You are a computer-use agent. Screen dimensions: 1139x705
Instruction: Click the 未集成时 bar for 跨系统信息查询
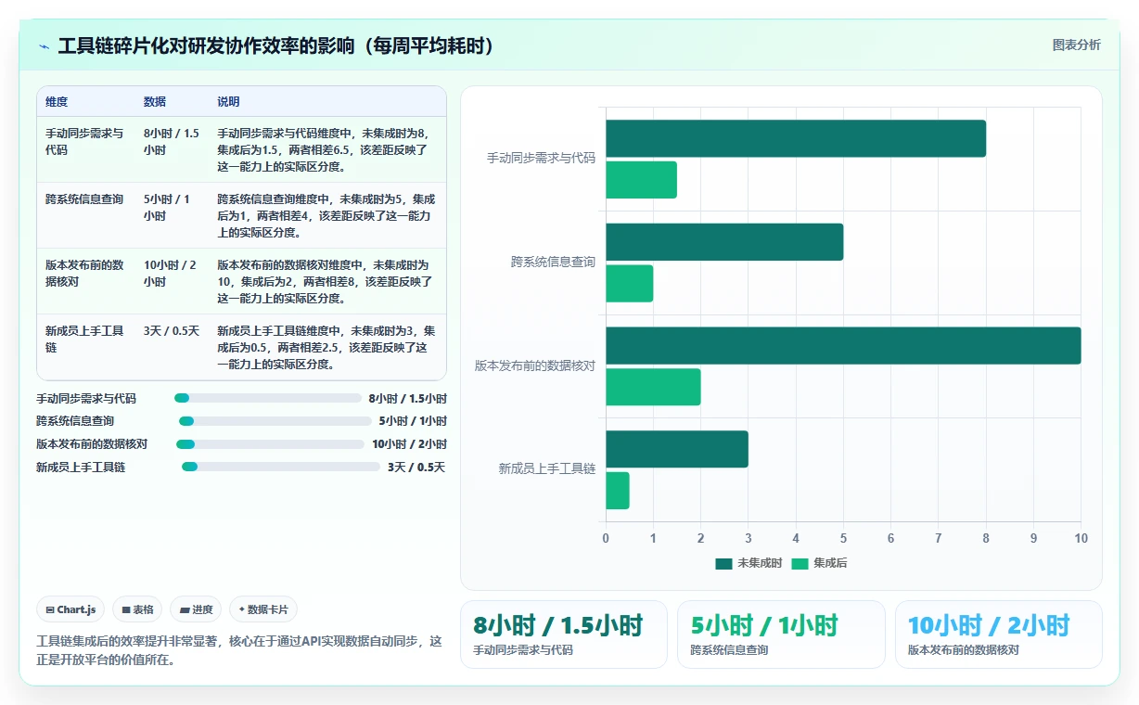point(724,242)
